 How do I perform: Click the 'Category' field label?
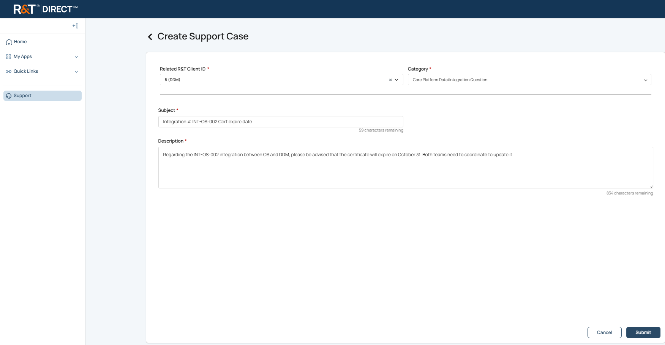coord(418,69)
